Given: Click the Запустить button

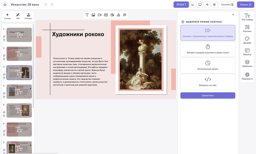Looking at the screenshot, I should 208,96.
